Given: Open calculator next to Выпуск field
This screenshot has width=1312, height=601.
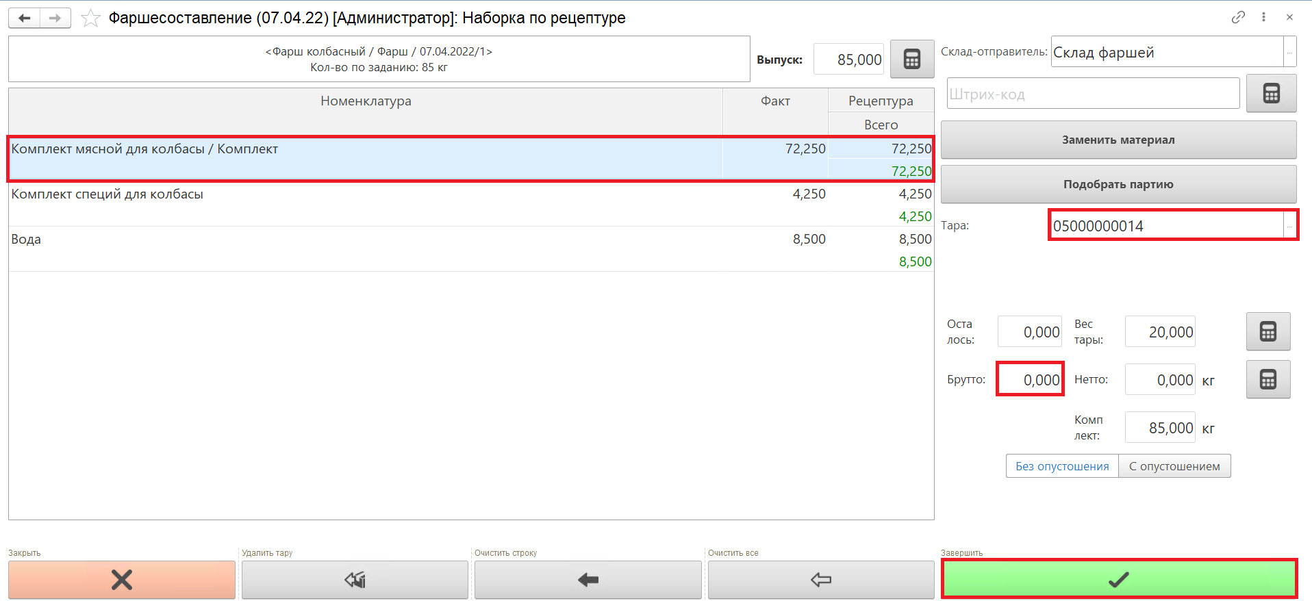Looking at the screenshot, I should click(x=911, y=60).
